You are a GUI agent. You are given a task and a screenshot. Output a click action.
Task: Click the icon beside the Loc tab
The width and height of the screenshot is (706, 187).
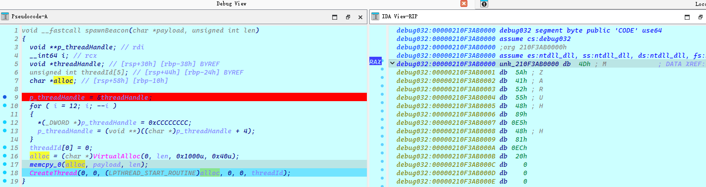coord(484,4)
